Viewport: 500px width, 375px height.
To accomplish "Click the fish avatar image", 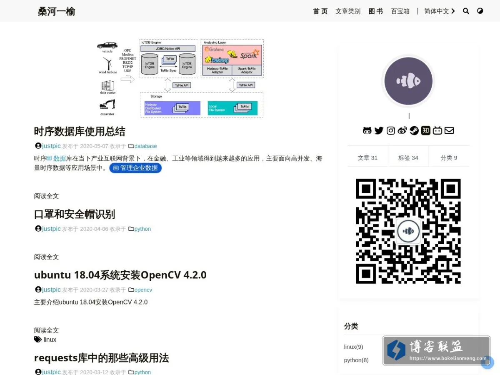I will [408, 81].
